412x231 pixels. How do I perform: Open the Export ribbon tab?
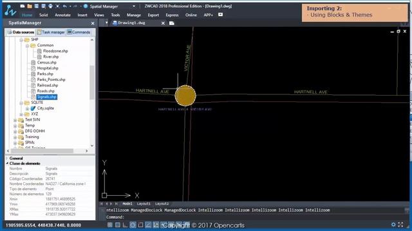pyautogui.click(x=153, y=15)
